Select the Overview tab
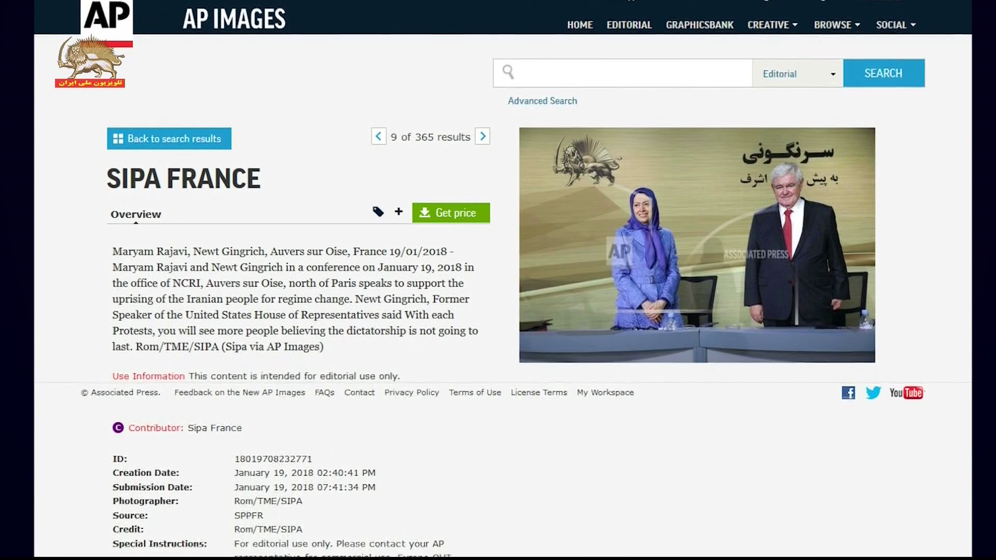This screenshot has height=560, width=996. click(x=136, y=214)
